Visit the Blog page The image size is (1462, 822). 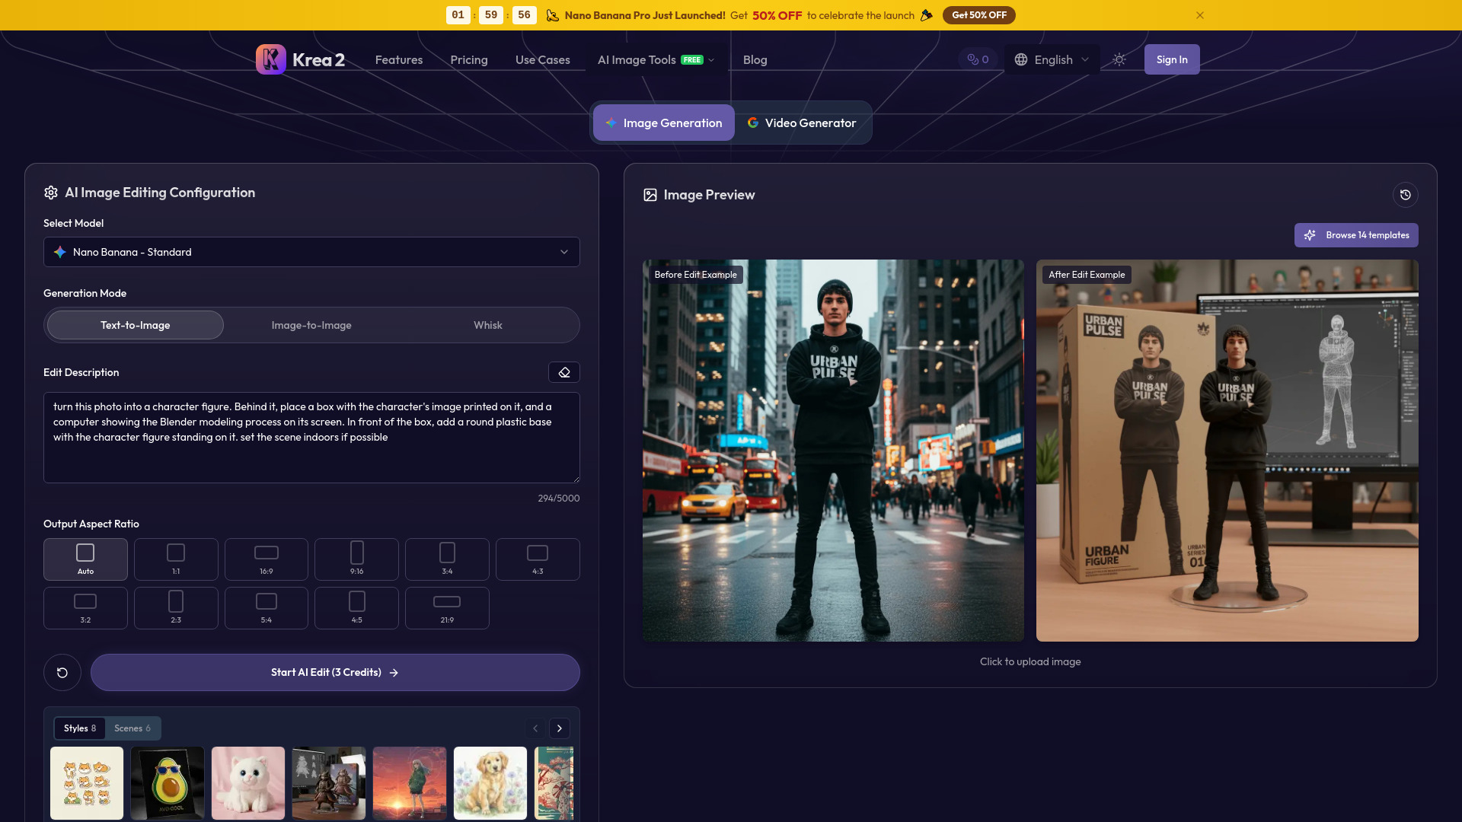pos(755,59)
